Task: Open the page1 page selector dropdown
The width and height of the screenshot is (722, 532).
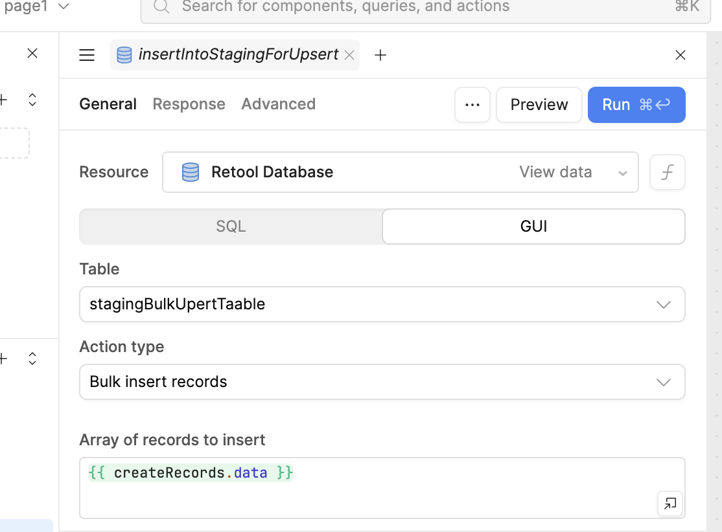Action: coord(36,6)
